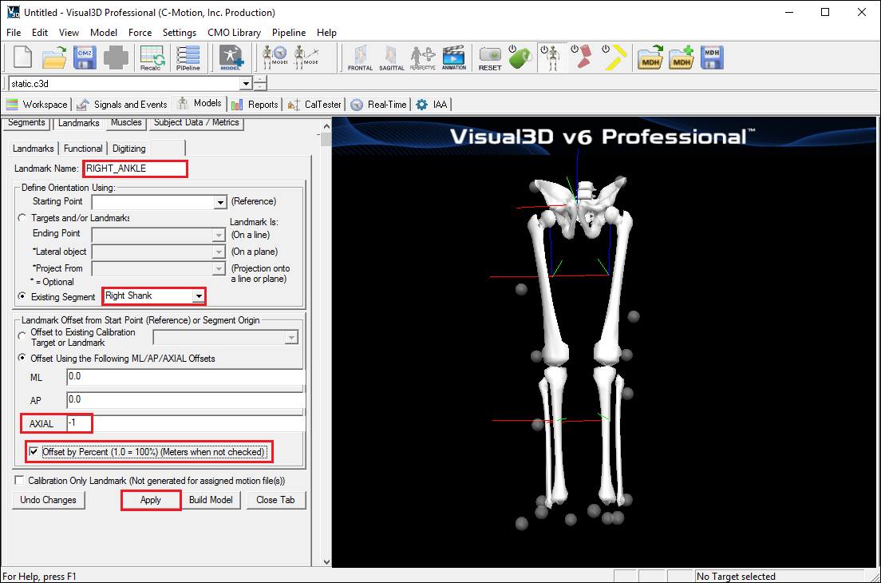This screenshot has width=881, height=583.
Task: Click the Undo Changes button
Action: pos(49,500)
